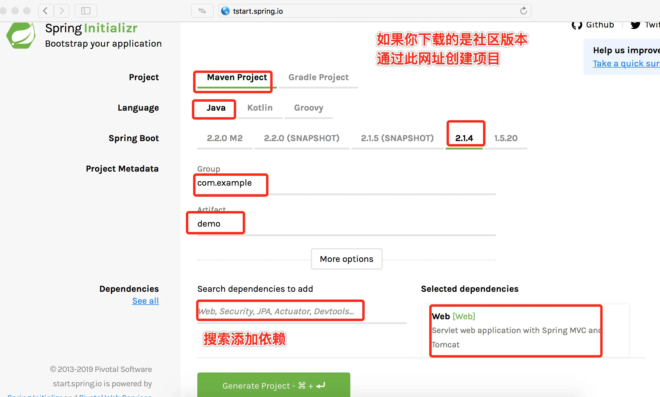Open the See all dependencies link

[145, 301]
